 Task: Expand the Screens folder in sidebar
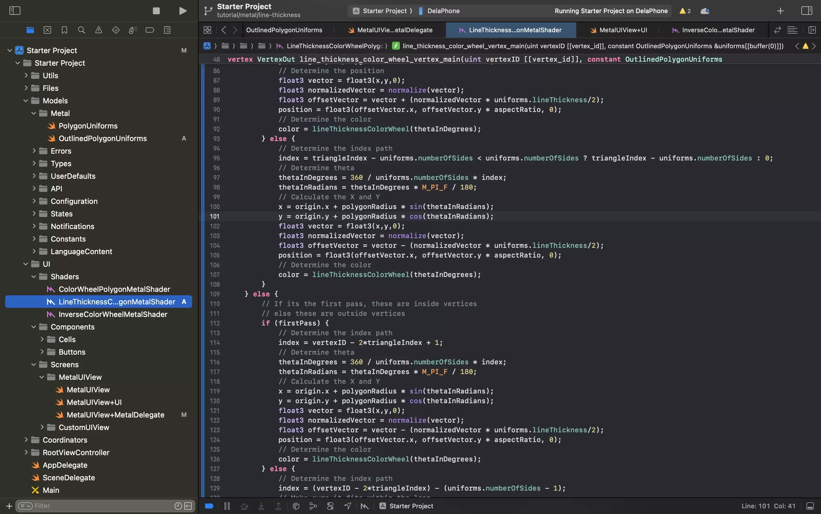tap(33, 364)
